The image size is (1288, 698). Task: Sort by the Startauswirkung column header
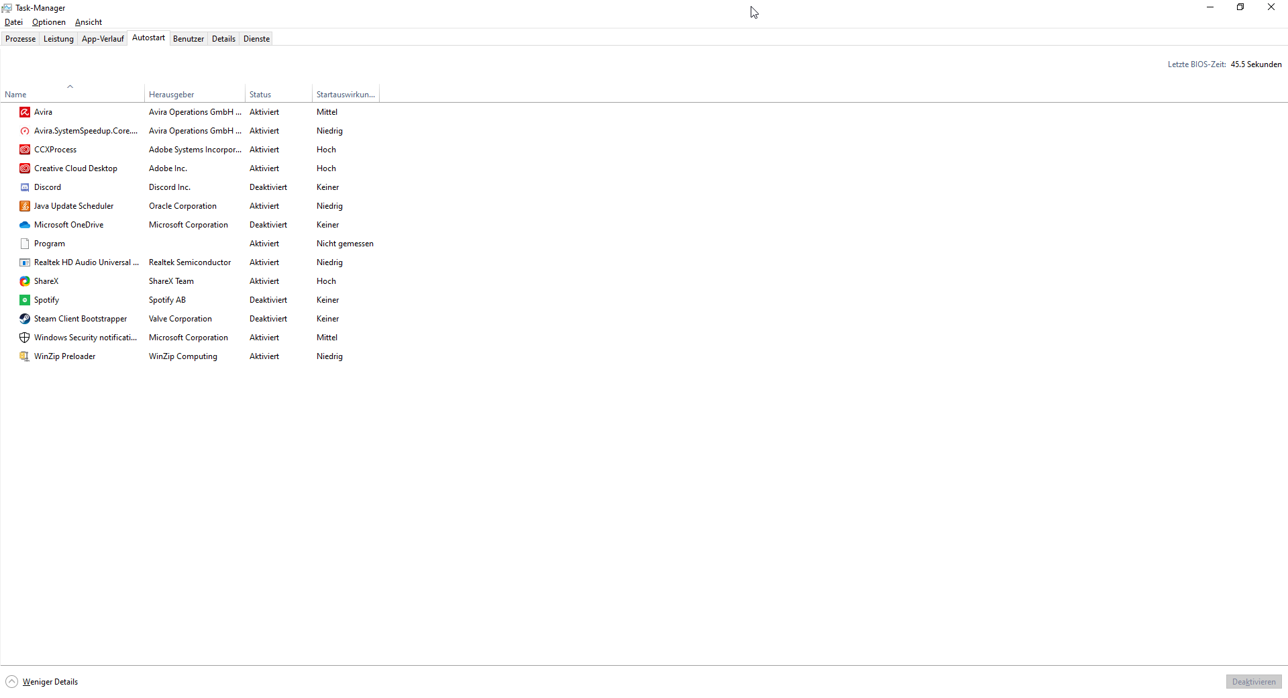click(345, 95)
